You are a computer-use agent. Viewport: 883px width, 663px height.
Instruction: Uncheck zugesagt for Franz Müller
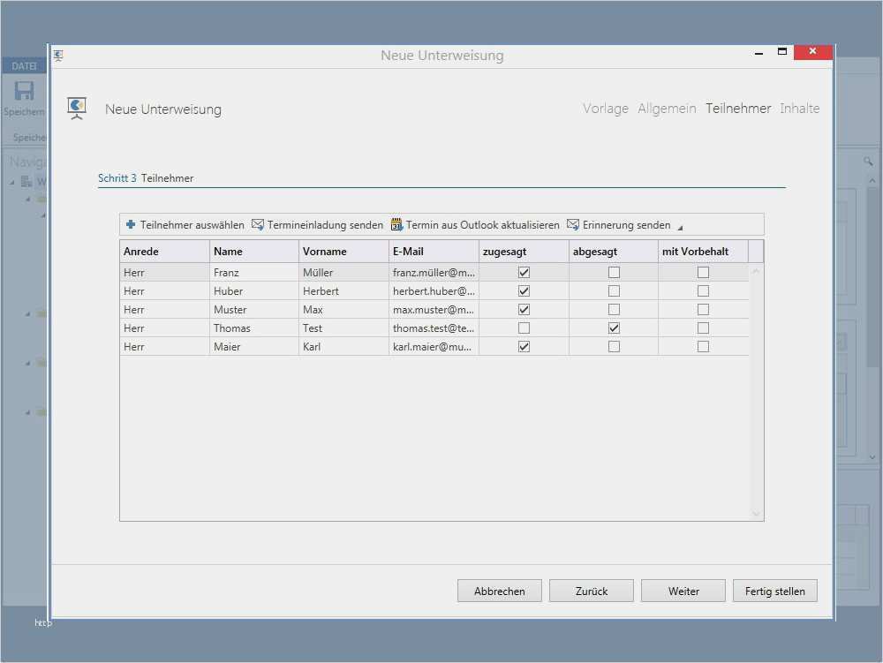(524, 273)
